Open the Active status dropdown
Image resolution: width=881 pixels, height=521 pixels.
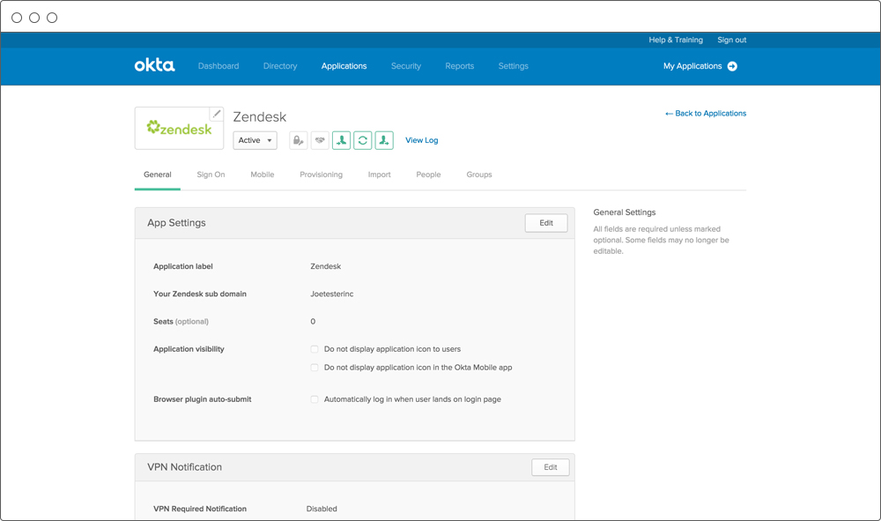[x=255, y=140]
